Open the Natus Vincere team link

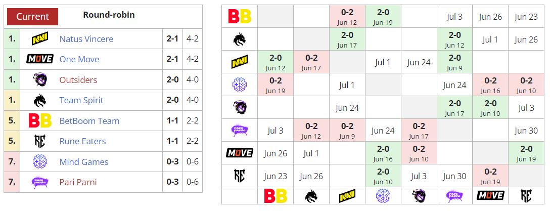tap(86, 38)
